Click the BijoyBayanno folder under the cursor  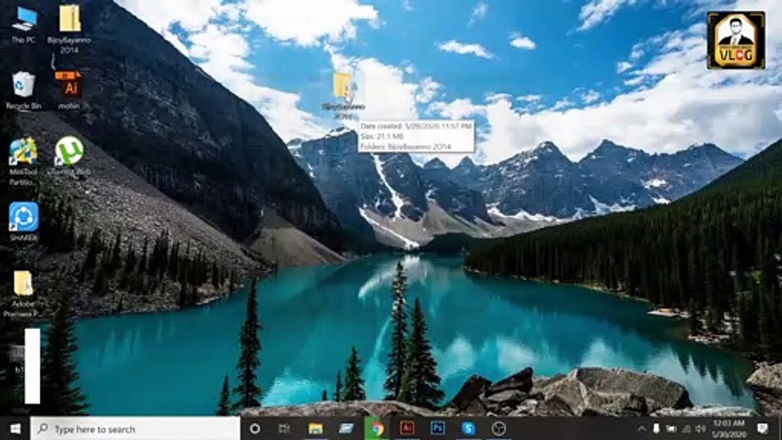point(343,96)
